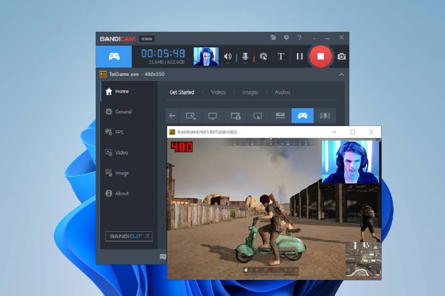Screen dimensions: 445x296
Task: Select HDMI device recording mode icon
Action: coord(280,116)
